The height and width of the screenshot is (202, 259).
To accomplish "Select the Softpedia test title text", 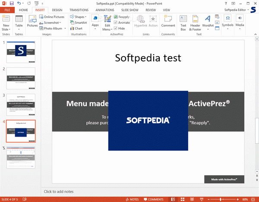I will pos(148,58).
